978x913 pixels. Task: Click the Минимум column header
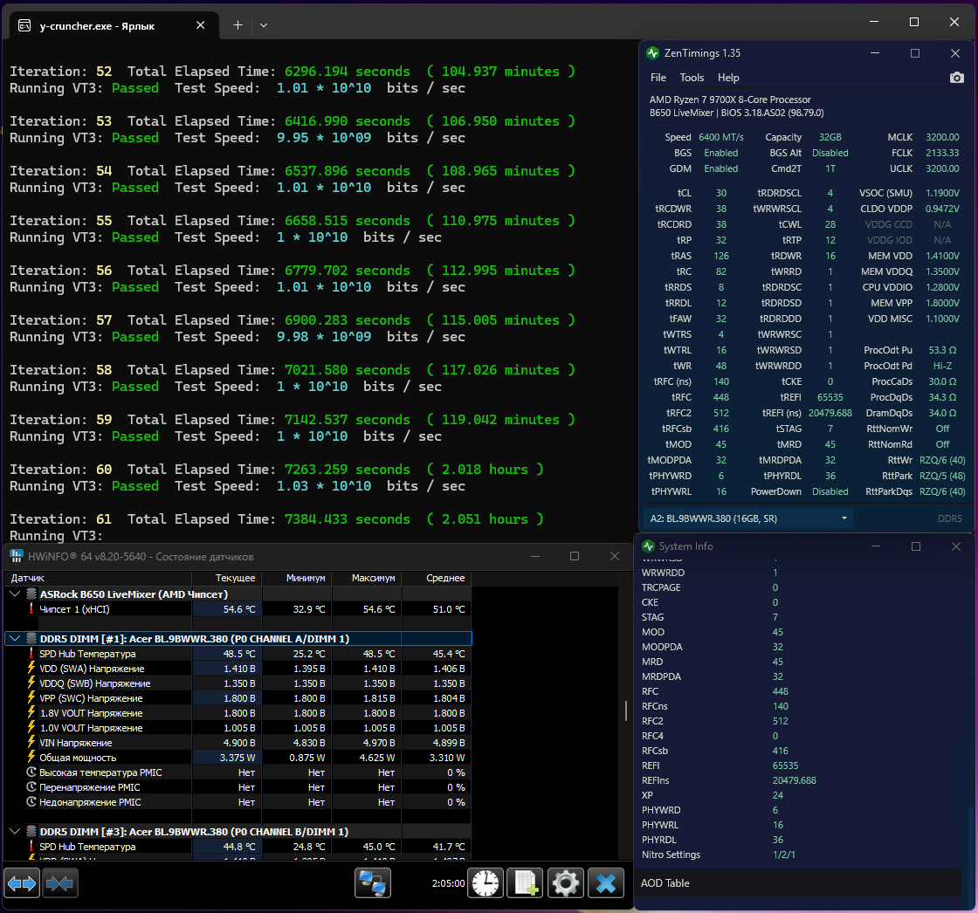(298, 578)
